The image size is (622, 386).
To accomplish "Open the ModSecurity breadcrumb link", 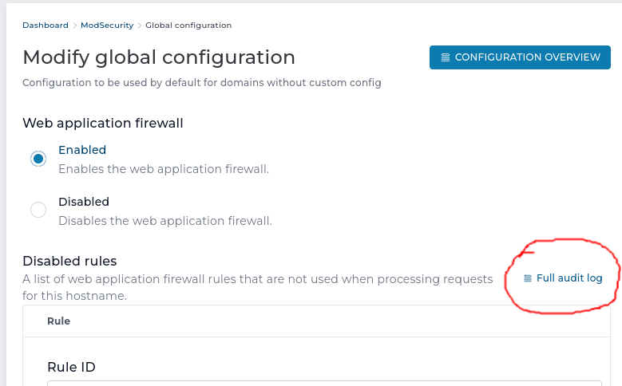I will click(108, 26).
